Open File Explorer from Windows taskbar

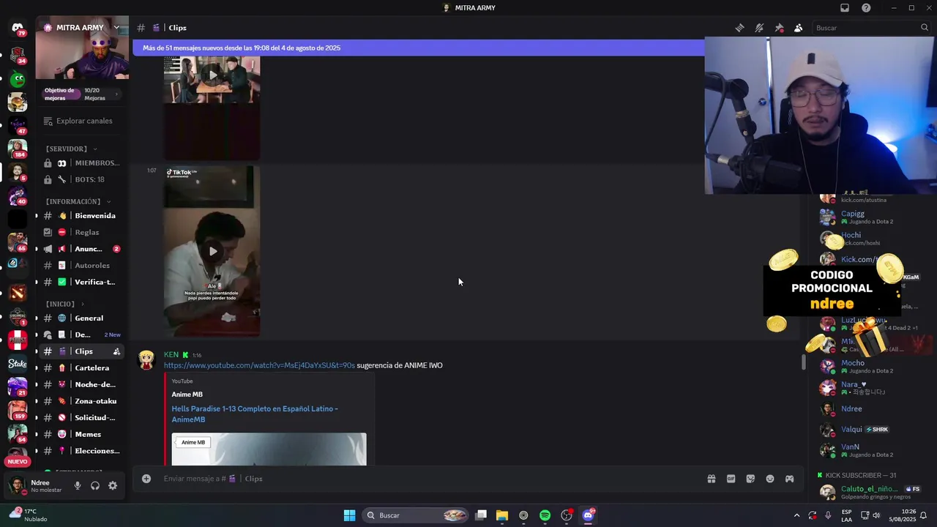pos(502,515)
